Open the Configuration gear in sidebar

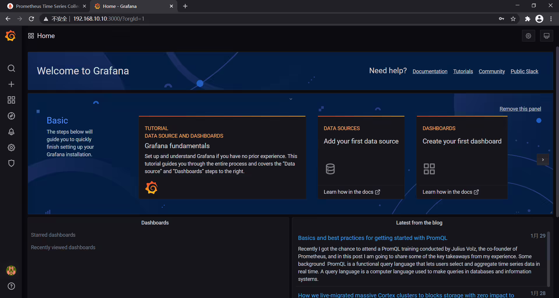(11, 148)
